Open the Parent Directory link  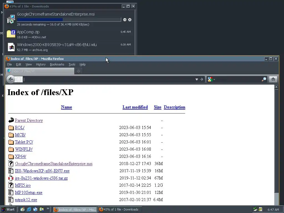tap(29, 120)
